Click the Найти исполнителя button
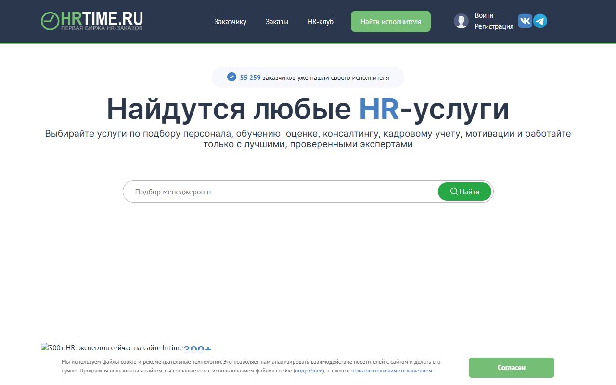616x385 pixels. pyautogui.click(x=391, y=22)
